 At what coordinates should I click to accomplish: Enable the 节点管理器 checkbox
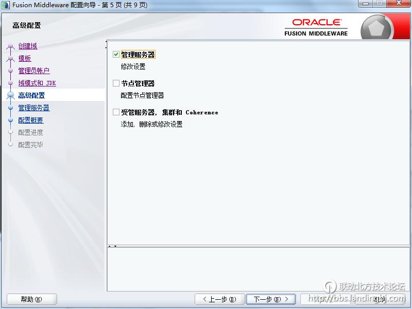tap(116, 83)
